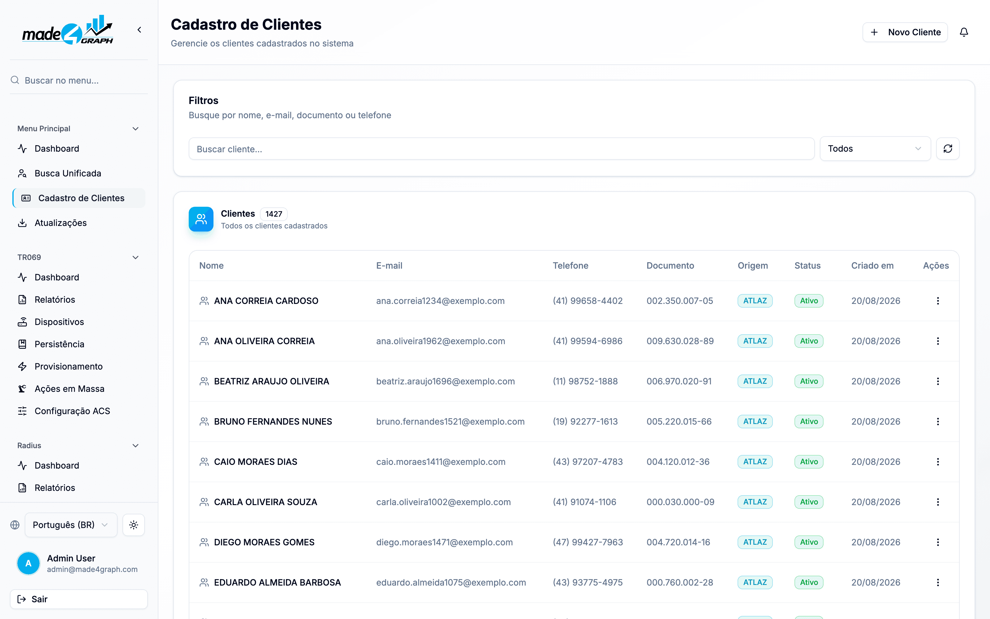Go to Busca Unificada
The image size is (990, 619).
click(x=79, y=173)
